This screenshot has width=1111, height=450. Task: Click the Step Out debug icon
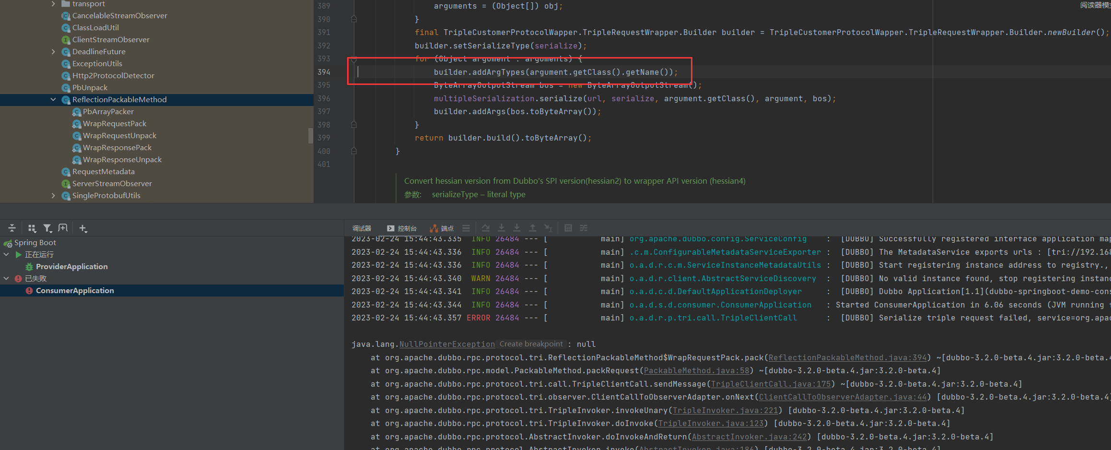pos(533,228)
